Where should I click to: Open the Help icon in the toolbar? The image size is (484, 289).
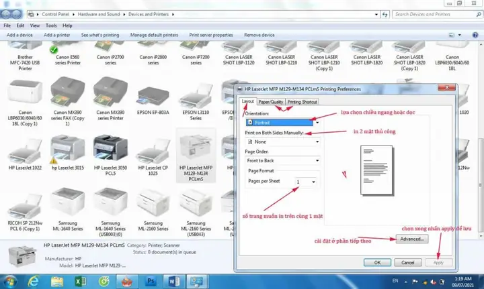click(x=475, y=35)
